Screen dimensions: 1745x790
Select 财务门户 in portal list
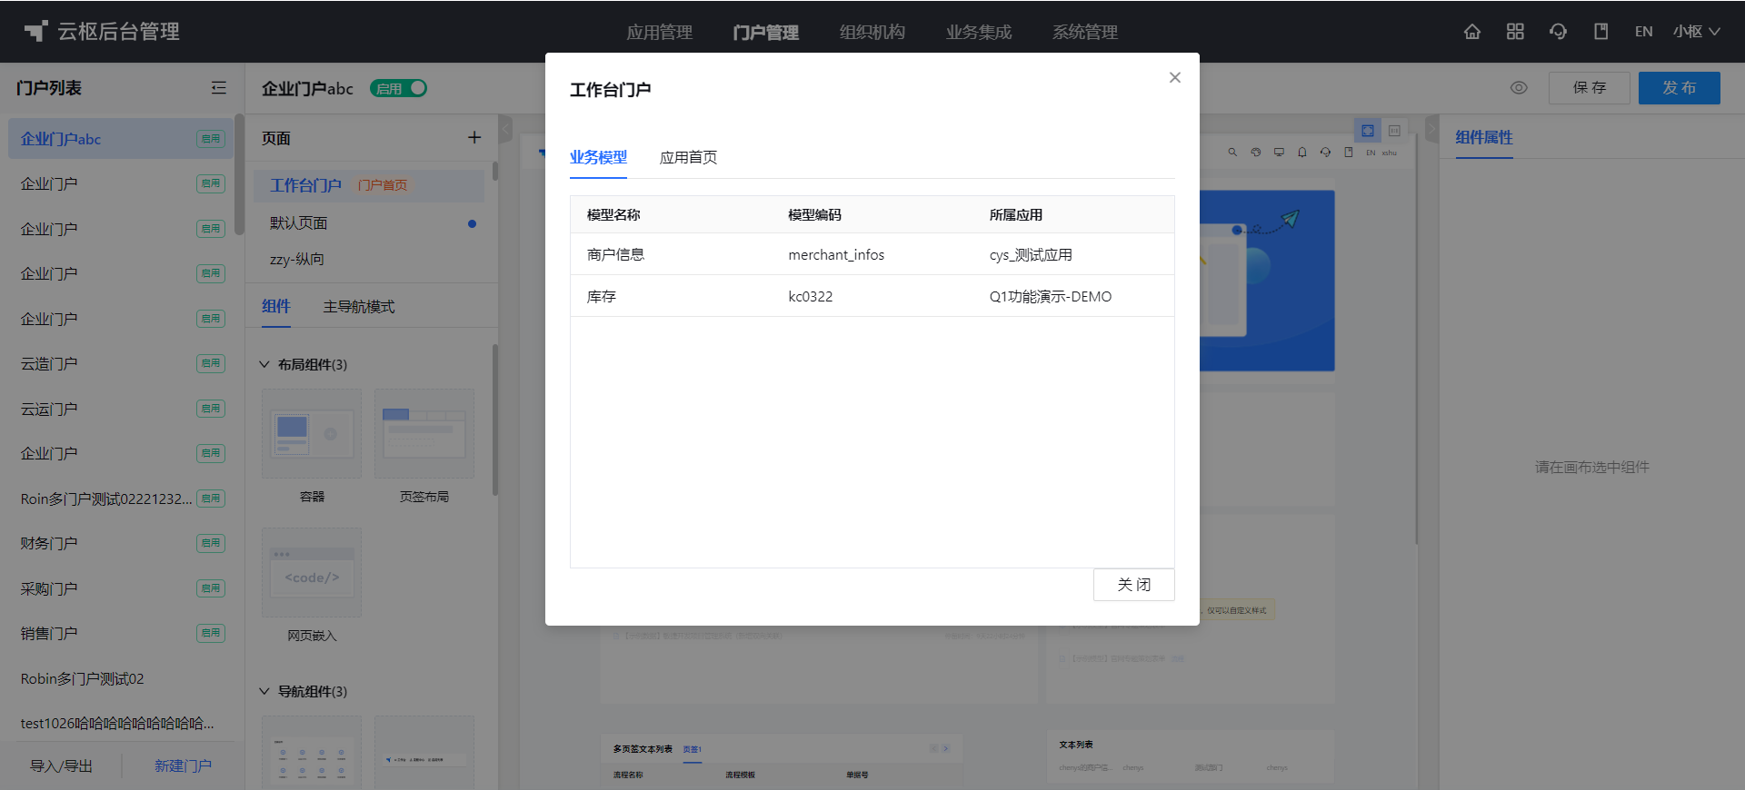pyautogui.click(x=121, y=543)
